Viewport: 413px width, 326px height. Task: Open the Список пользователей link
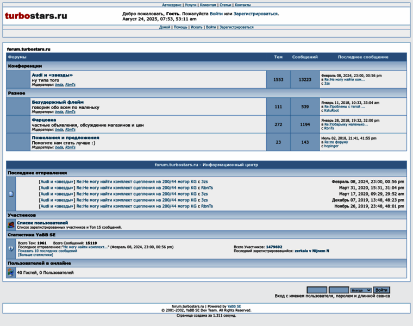tap(42, 223)
